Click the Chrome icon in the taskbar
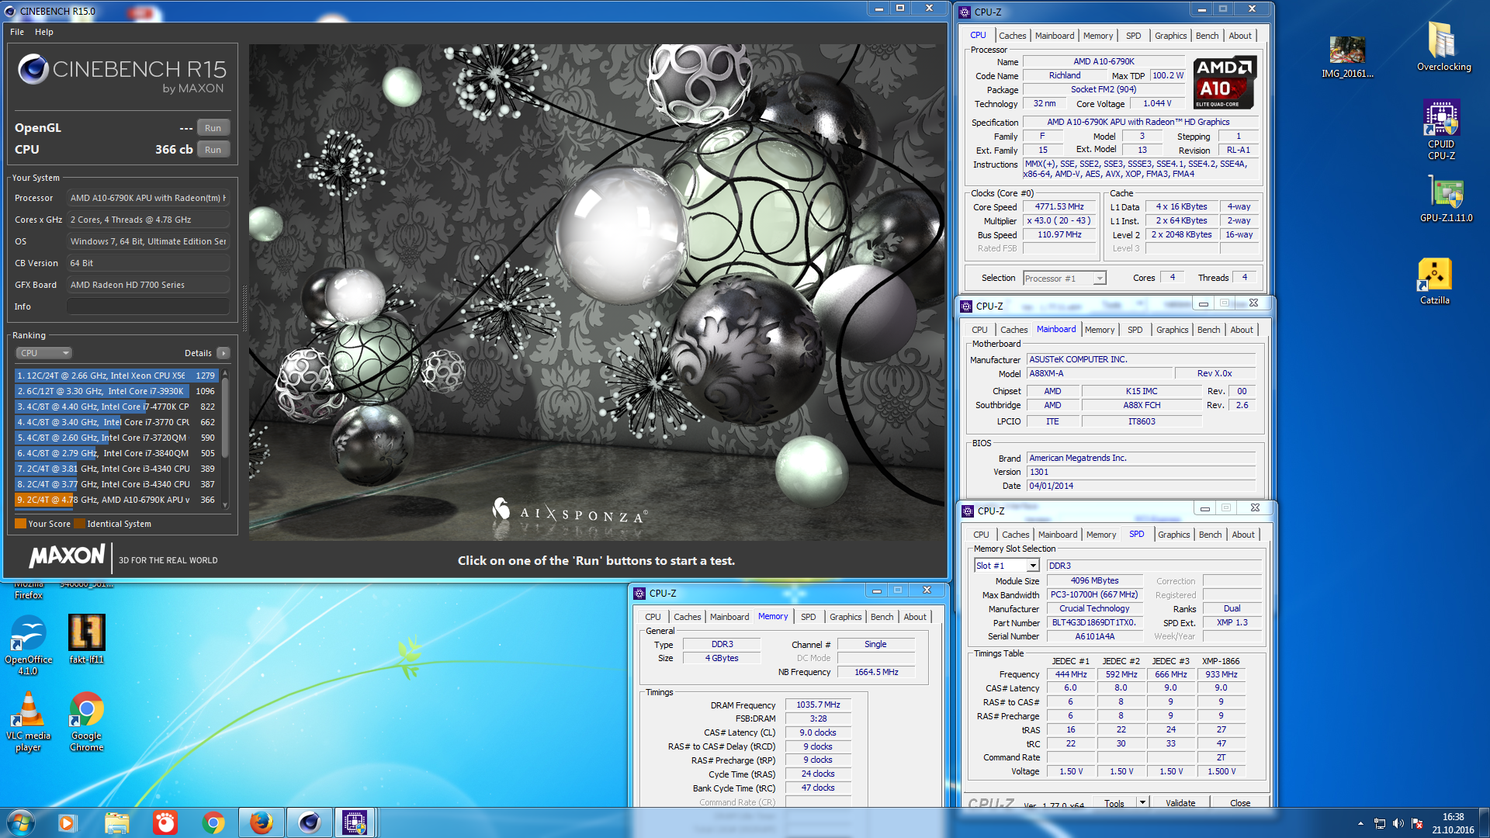This screenshot has height=838, width=1490. (213, 822)
